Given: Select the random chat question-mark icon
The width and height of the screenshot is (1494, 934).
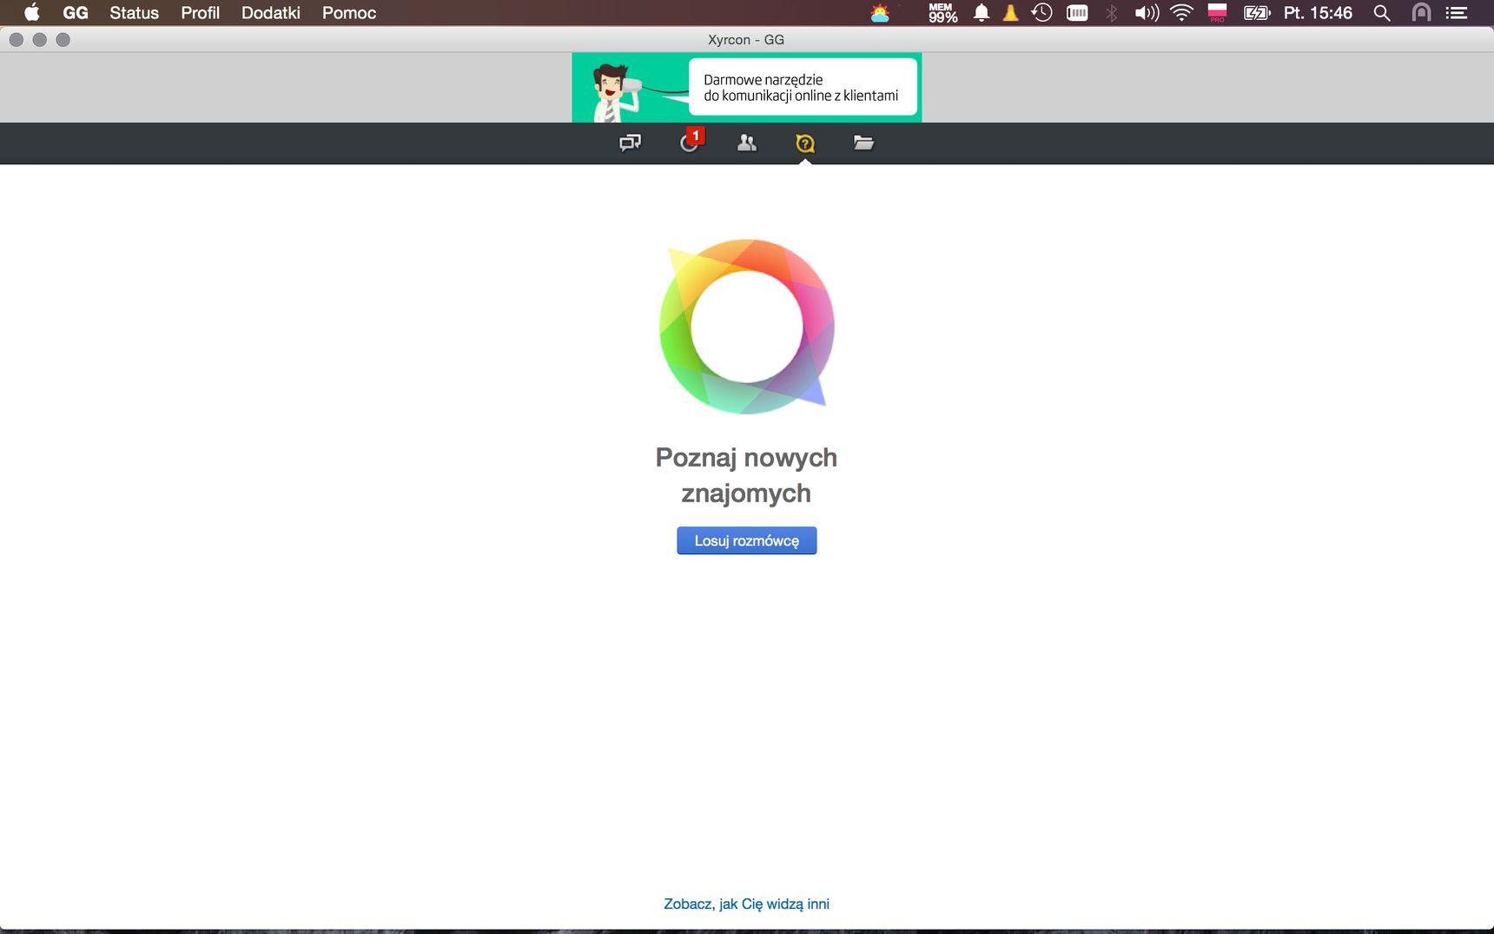Looking at the screenshot, I should pos(805,143).
